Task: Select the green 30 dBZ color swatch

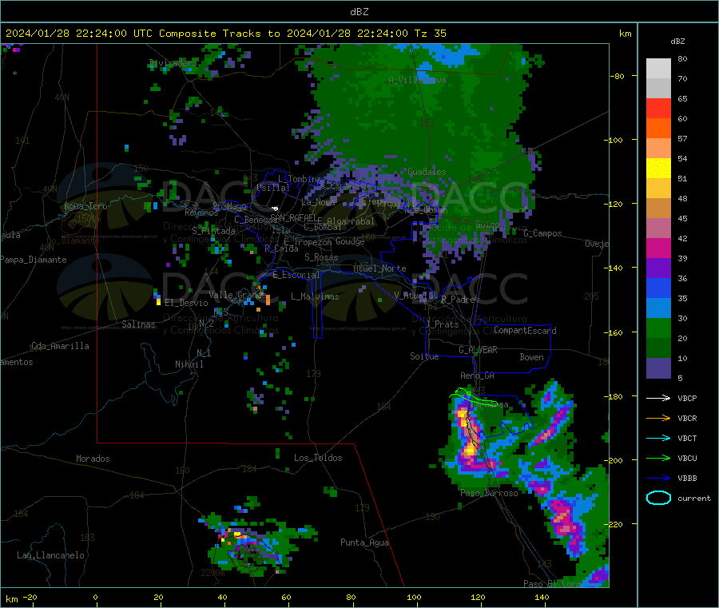Action: (x=658, y=328)
